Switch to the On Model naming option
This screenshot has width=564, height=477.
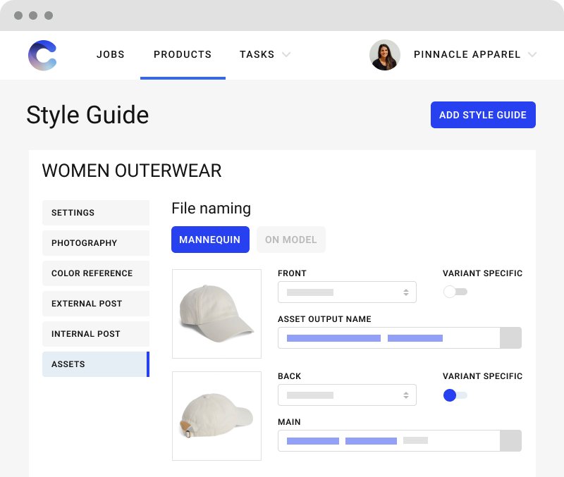pyautogui.click(x=290, y=240)
